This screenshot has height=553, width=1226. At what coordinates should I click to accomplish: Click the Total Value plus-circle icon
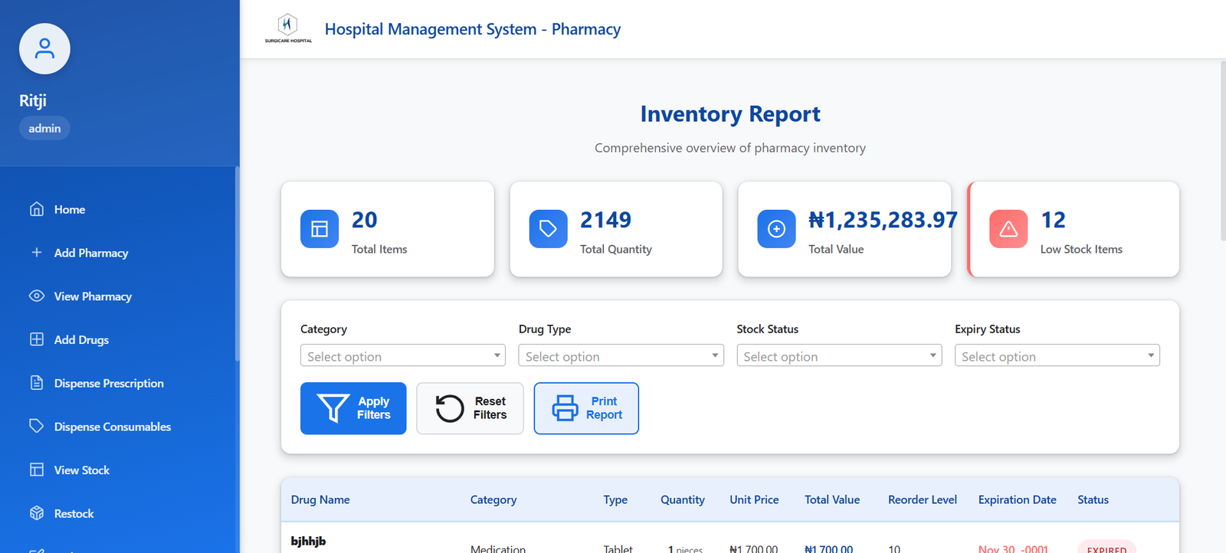(x=776, y=229)
